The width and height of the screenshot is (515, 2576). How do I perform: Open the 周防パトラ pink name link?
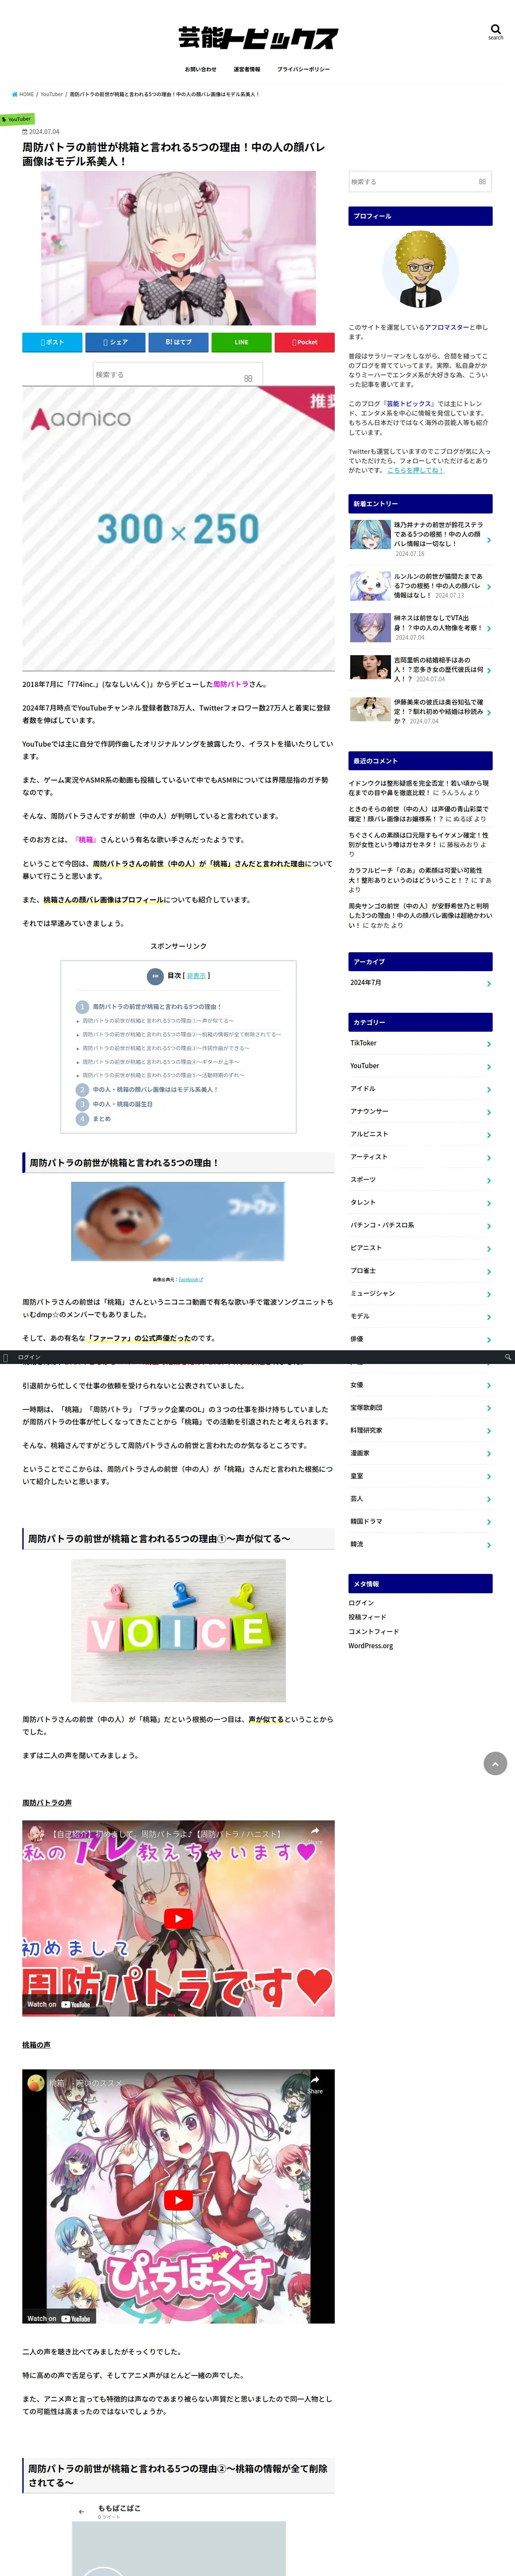[230, 684]
